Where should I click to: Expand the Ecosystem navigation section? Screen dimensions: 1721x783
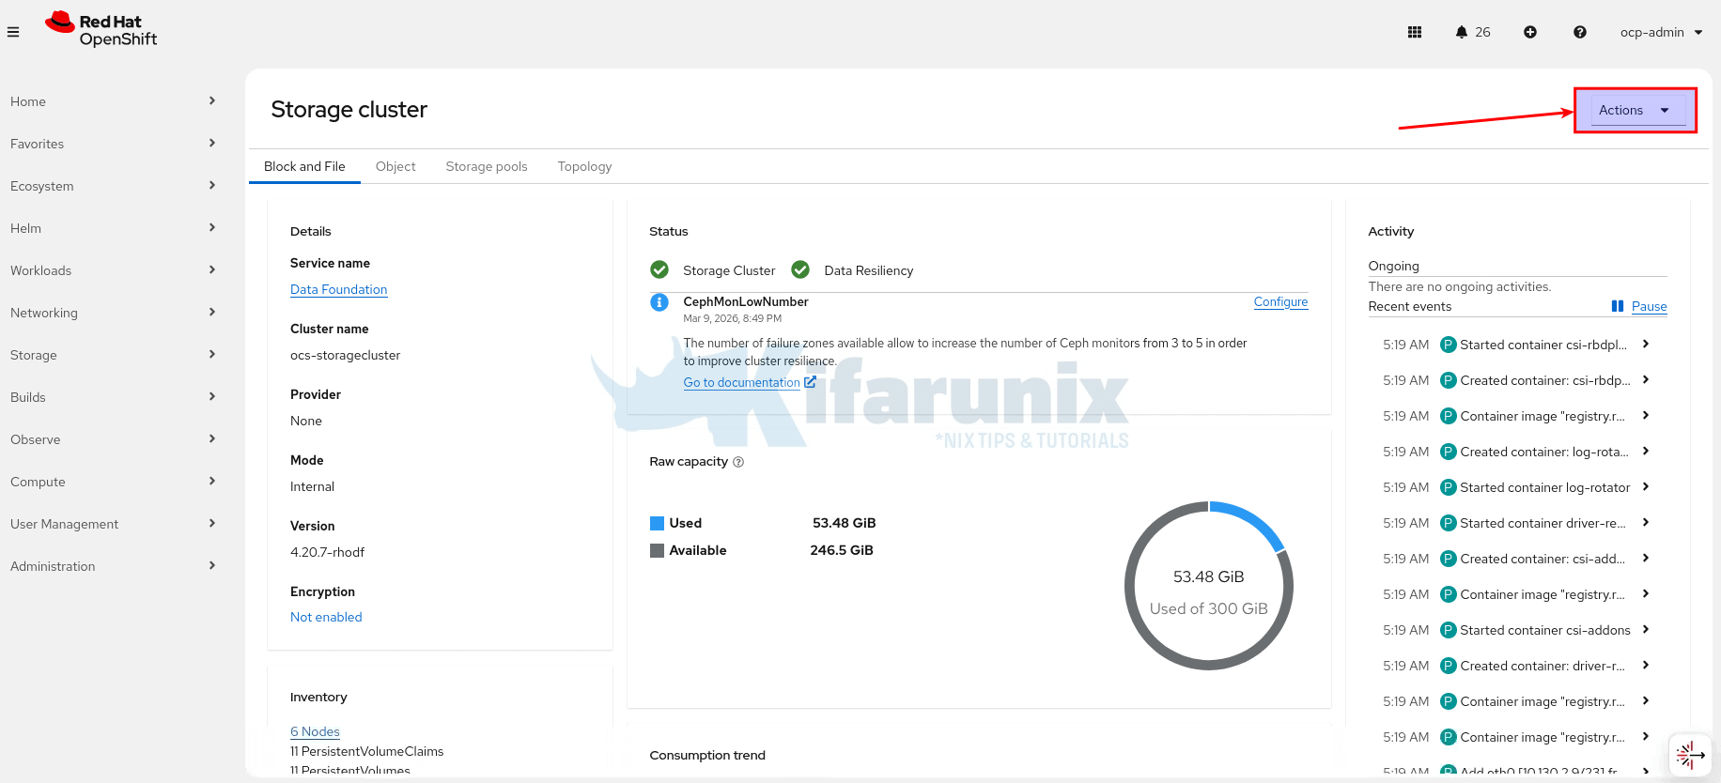tap(113, 186)
